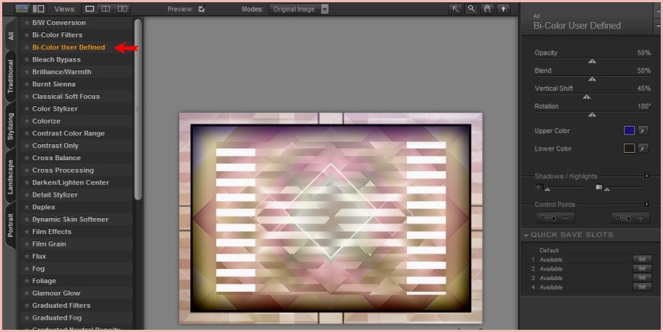Switch to split preview view
This screenshot has width=663, height=332.
tap(106, 10)
